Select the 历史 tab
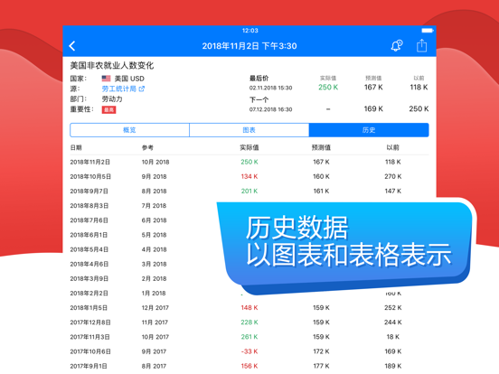 click(x=369, y=130)
